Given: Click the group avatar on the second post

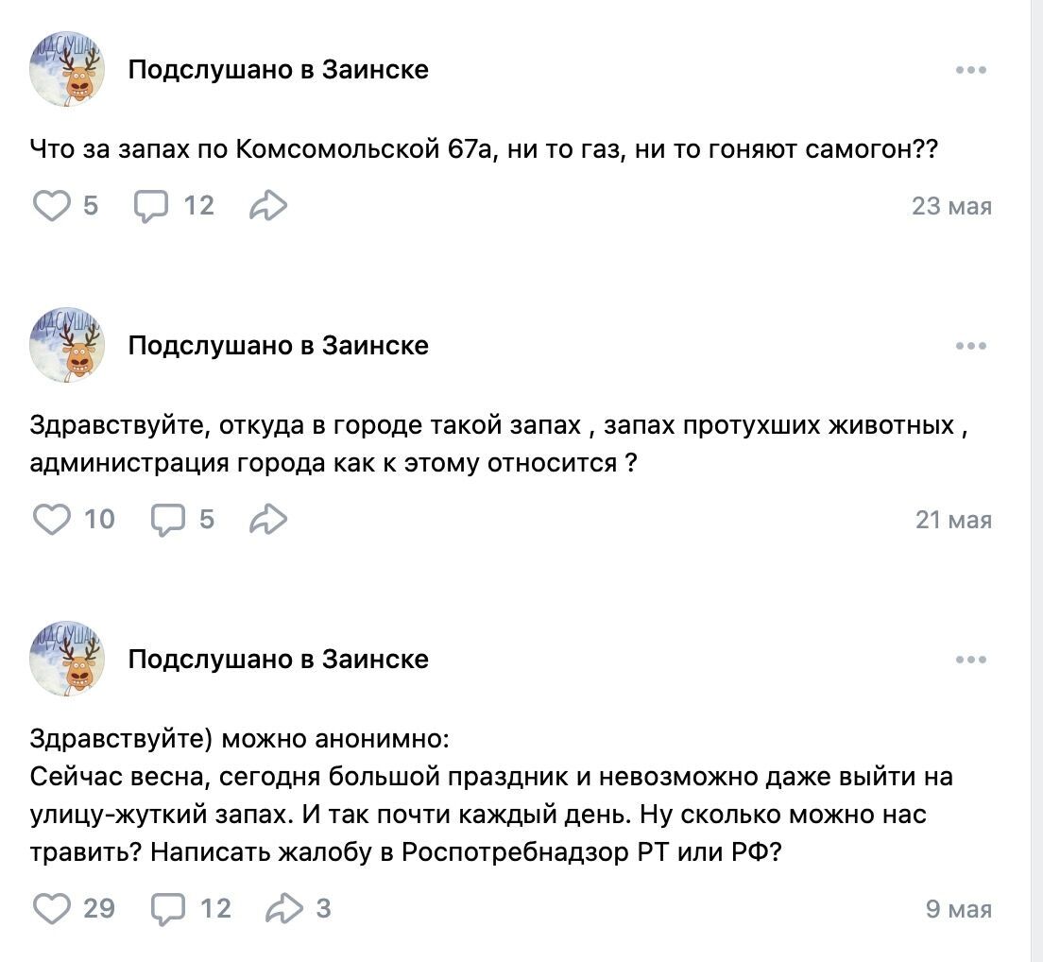Looking at the screenshot, I should (x=67, y=345).
